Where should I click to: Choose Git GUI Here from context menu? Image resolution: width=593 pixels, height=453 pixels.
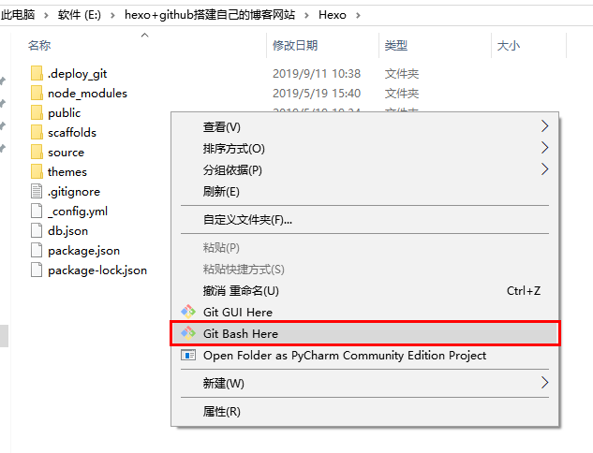[365, 312]
